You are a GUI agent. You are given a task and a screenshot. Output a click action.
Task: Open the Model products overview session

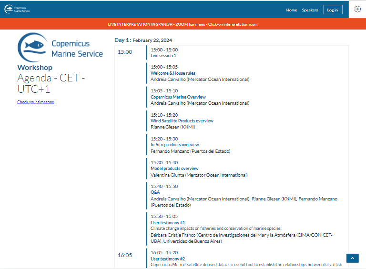click(174, 169)
